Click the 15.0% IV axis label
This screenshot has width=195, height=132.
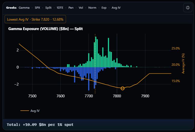click(176, 81)
